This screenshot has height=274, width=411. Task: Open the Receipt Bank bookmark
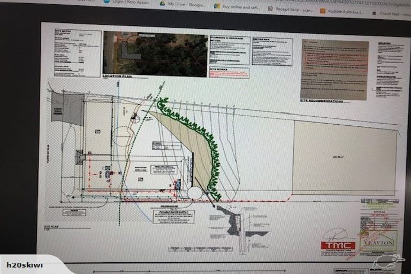coord(294,9)
